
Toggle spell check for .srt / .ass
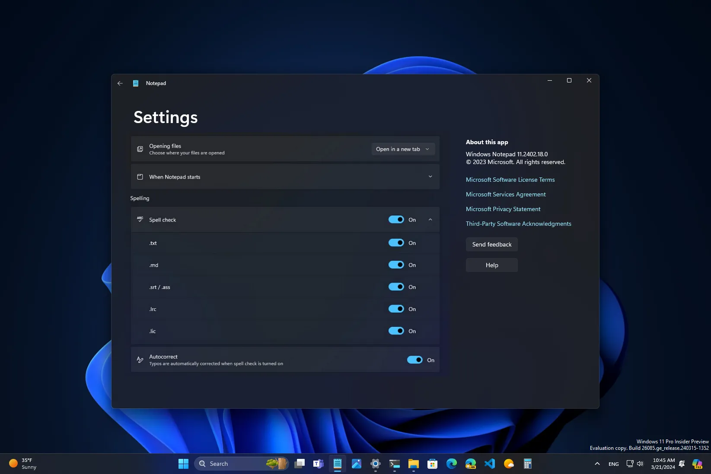click(x=396, y=287)
